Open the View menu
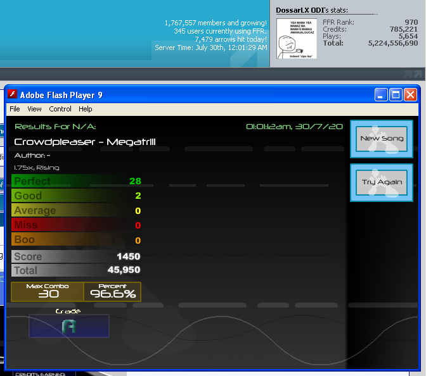 click(x=34, y=109)
